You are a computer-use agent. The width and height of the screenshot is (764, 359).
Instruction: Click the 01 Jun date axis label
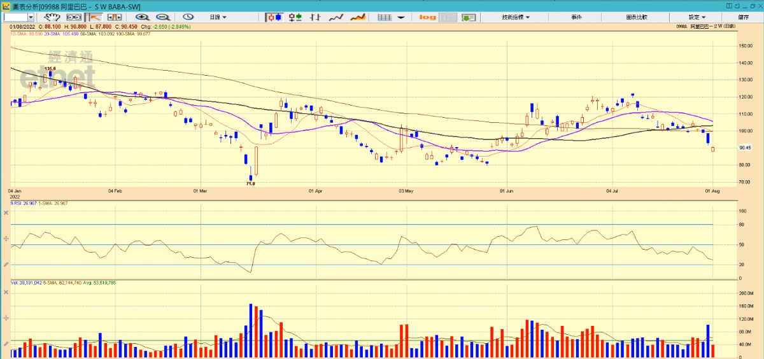pos(507,190)
